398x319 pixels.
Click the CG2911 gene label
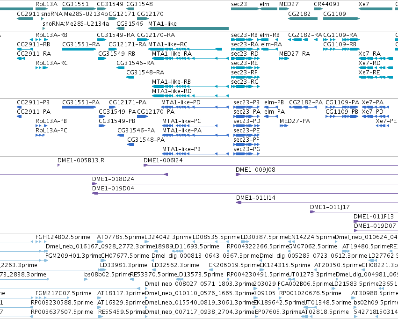tap(28, 14)
